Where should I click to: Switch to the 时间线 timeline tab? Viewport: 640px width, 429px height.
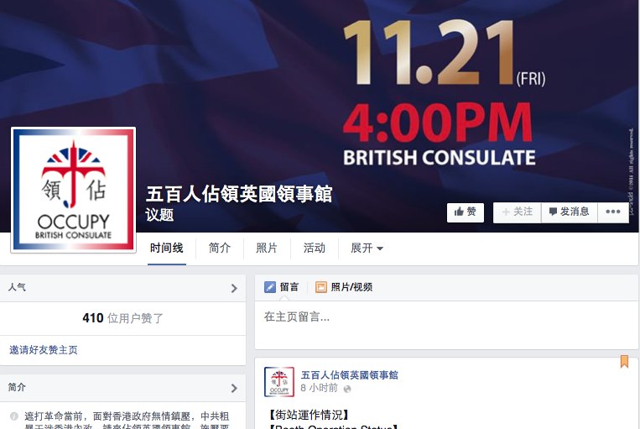(x=167, y=248)
